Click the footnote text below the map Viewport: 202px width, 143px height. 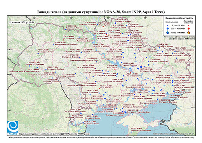pos(101,137)
